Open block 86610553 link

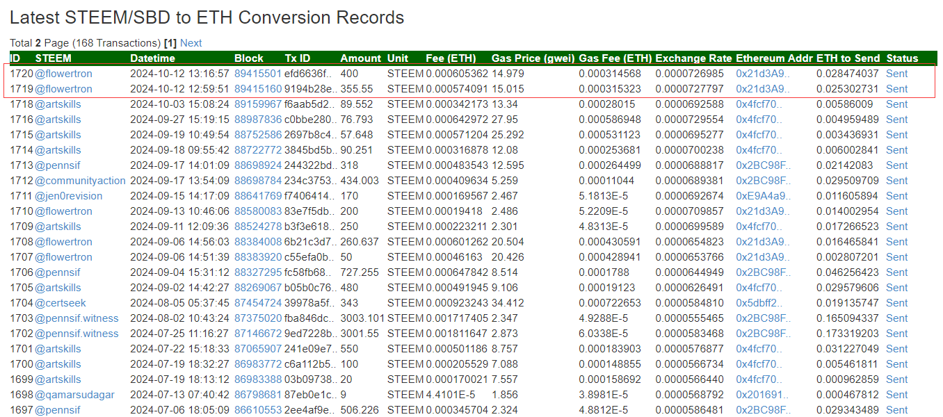(x=258, y=410)
